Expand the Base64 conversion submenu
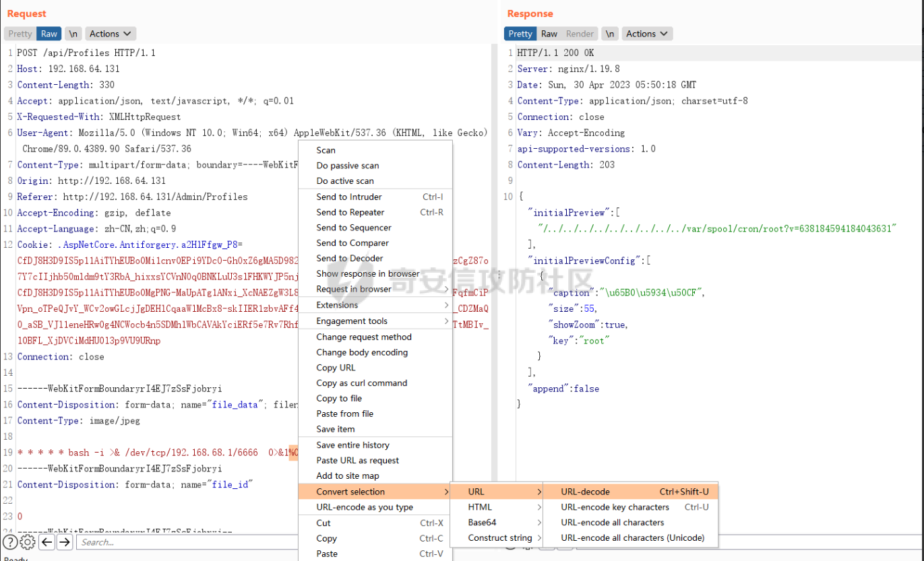The width and height of the screenshot is (924, 561). pos(497,523)
